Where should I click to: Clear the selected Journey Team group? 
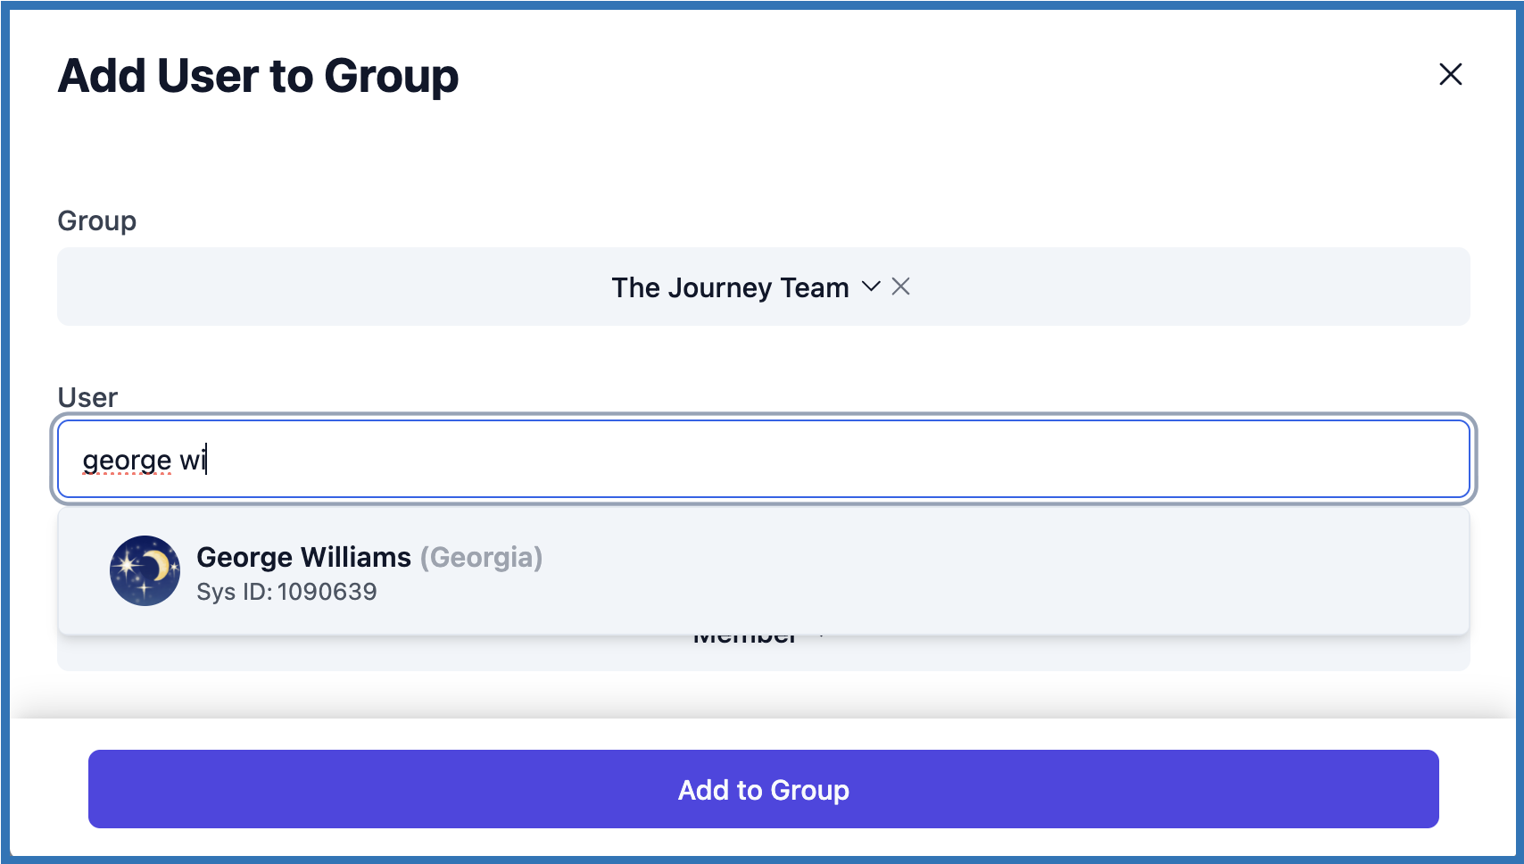pyautogui.click(x=901, y=287)
